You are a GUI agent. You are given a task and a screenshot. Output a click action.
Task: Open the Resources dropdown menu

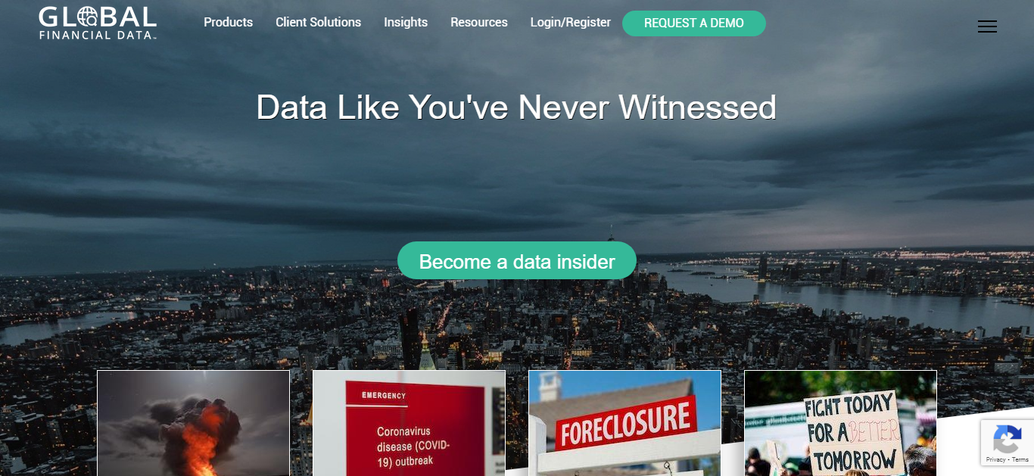478,23
